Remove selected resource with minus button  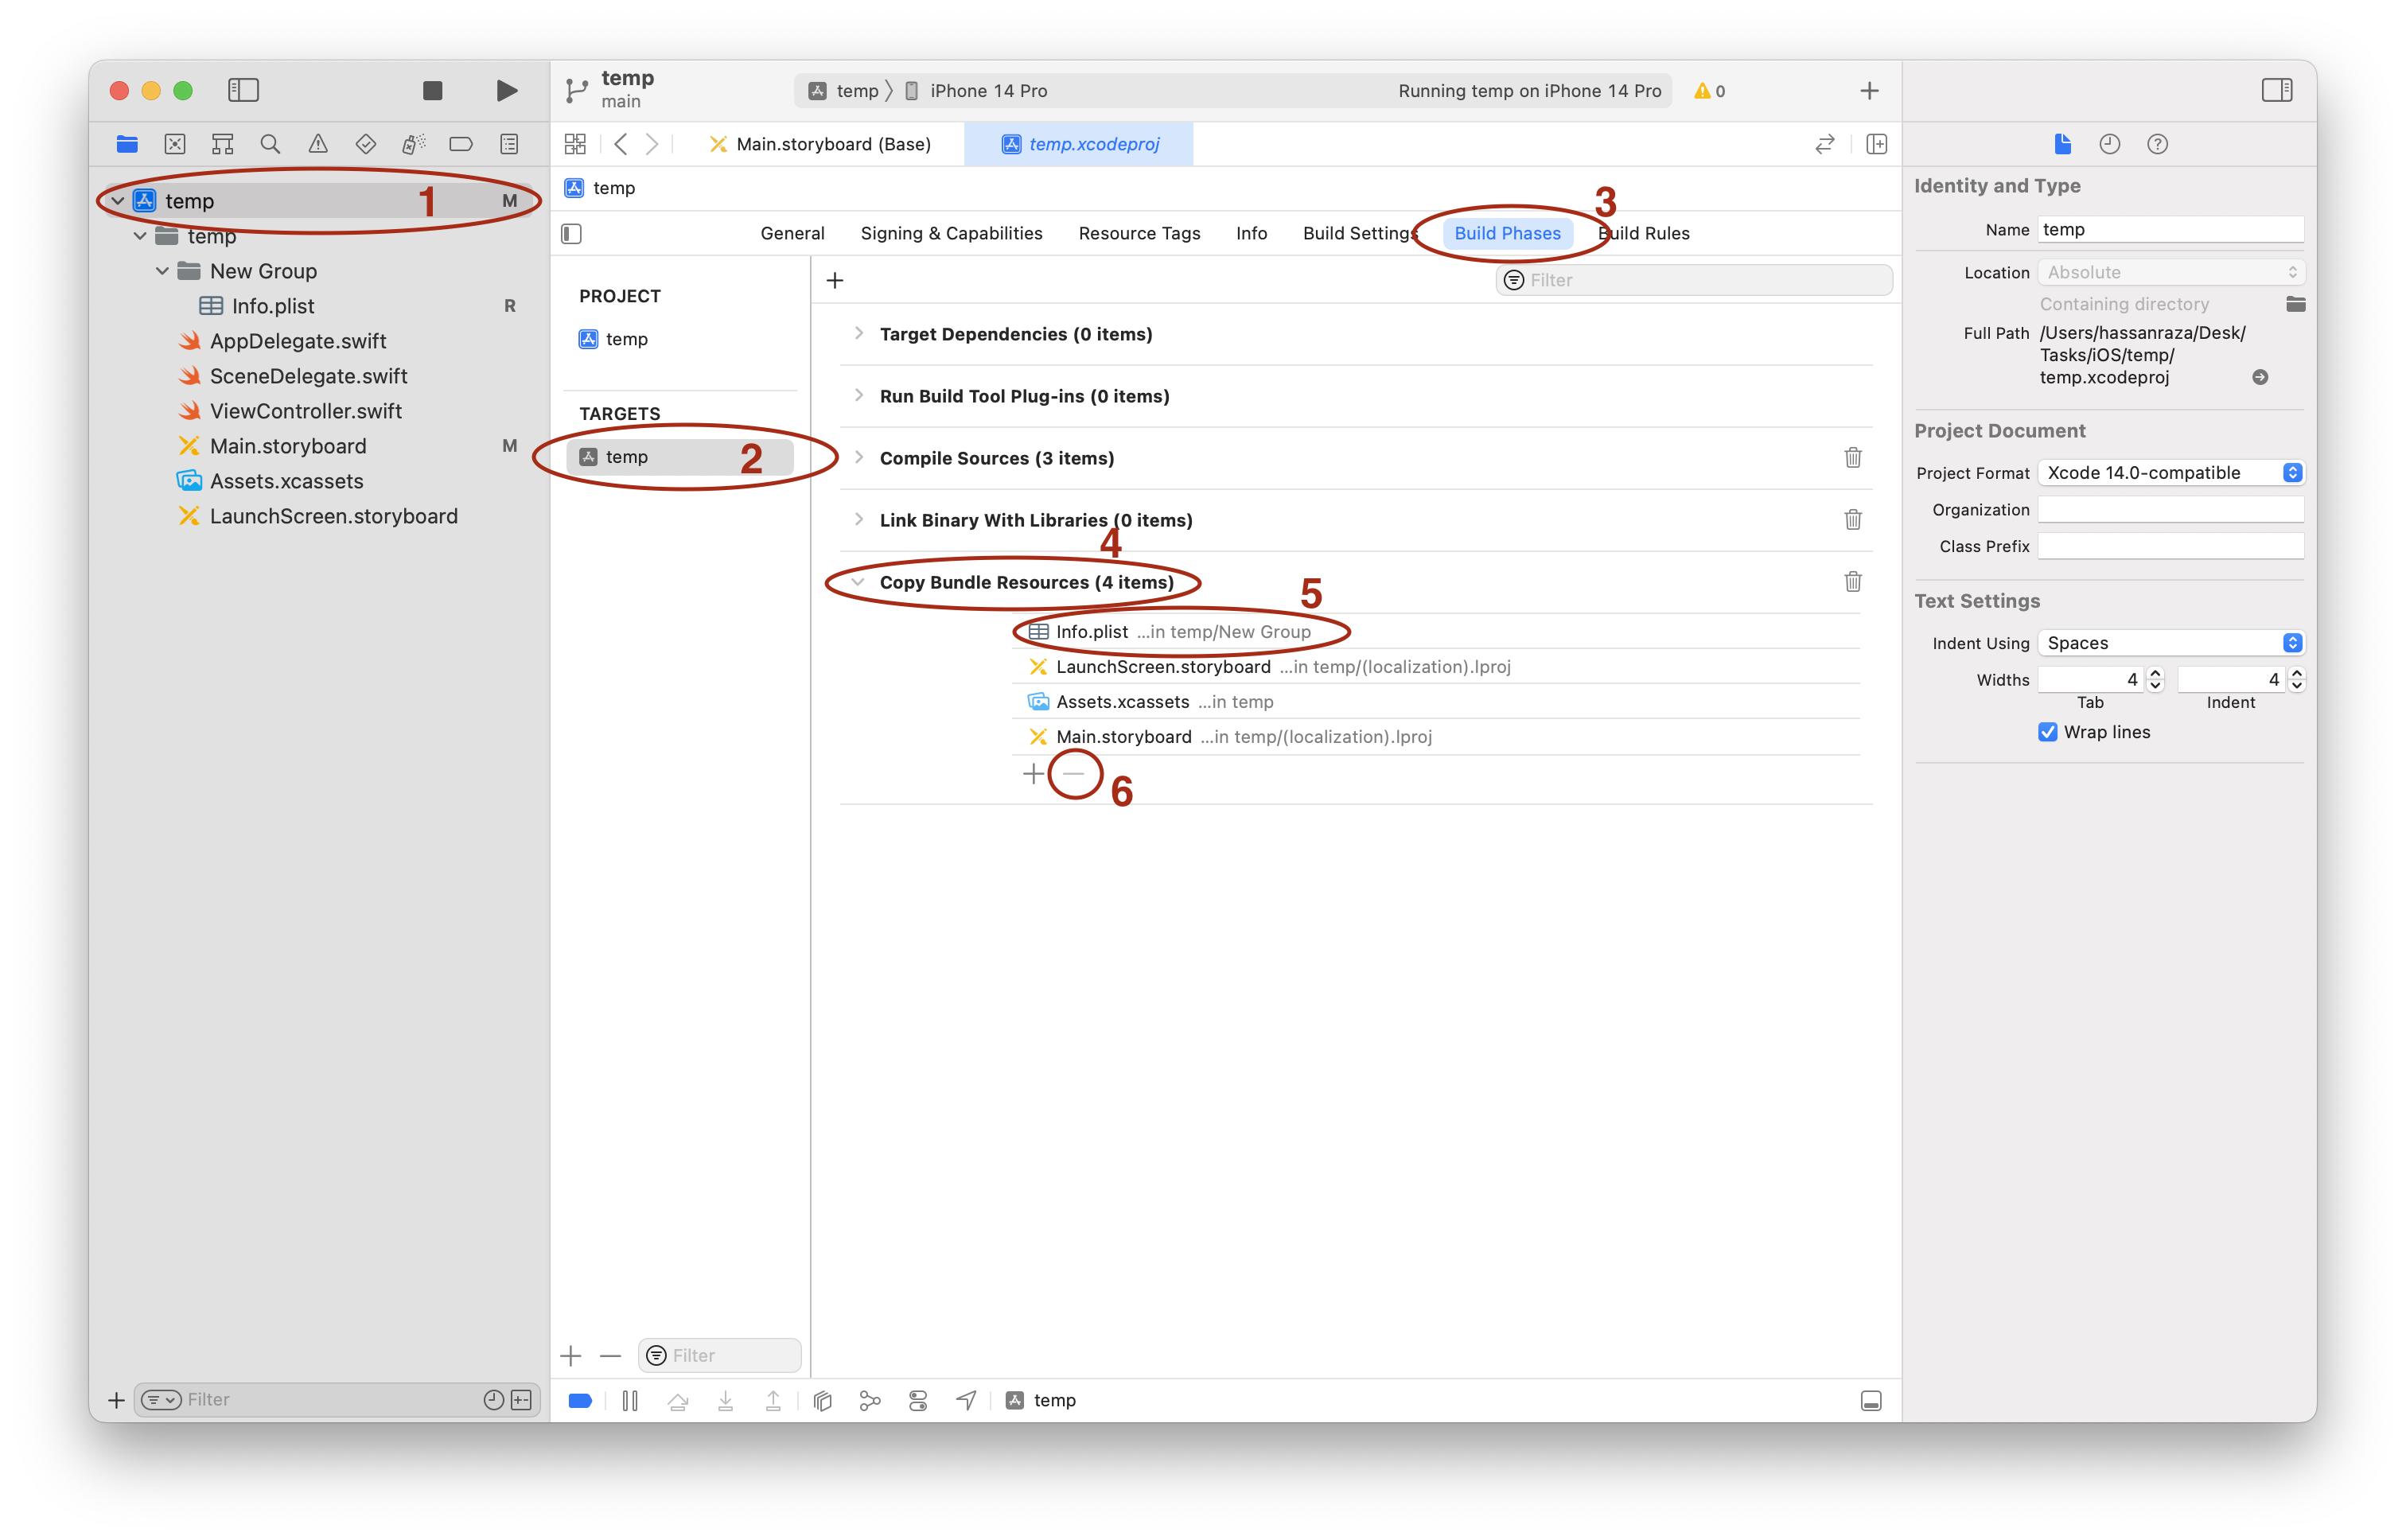click(x=1074, y=773)
